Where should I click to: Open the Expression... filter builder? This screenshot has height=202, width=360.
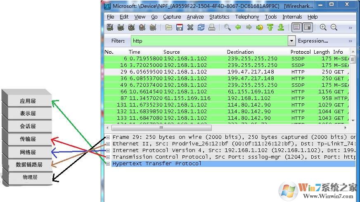(313, 41)
